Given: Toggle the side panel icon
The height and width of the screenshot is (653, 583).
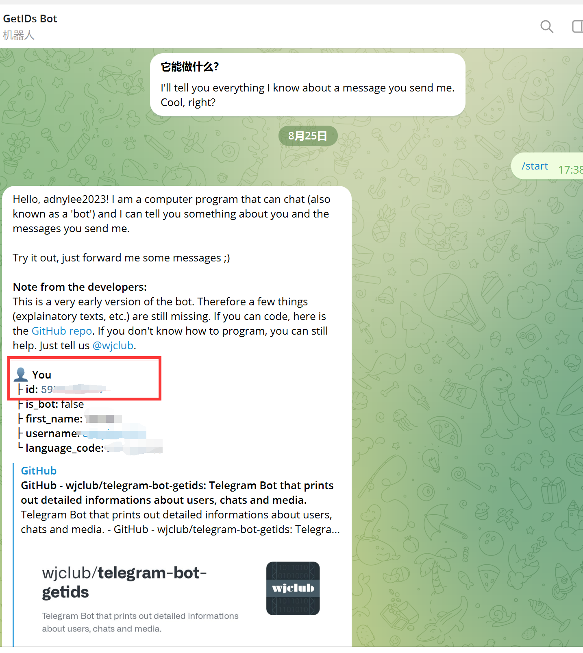Looking at the screenshot, I should coord(577,27).
